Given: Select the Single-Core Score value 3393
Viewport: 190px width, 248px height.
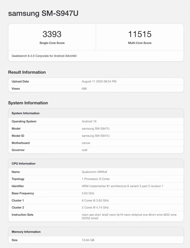Looking at the screenshot, I should [52, 34].
